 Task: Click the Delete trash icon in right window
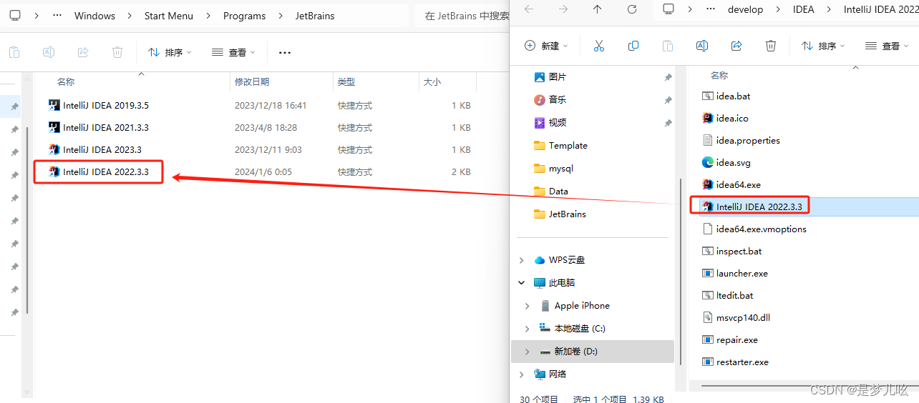click(771, 46)
